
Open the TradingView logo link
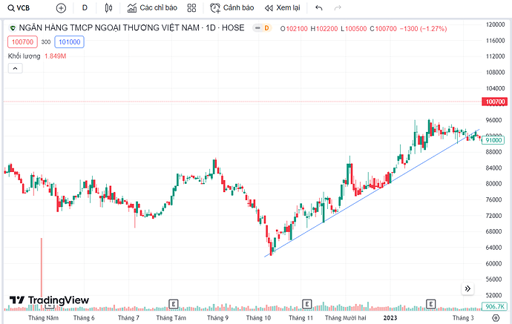(x=49, y=300)
